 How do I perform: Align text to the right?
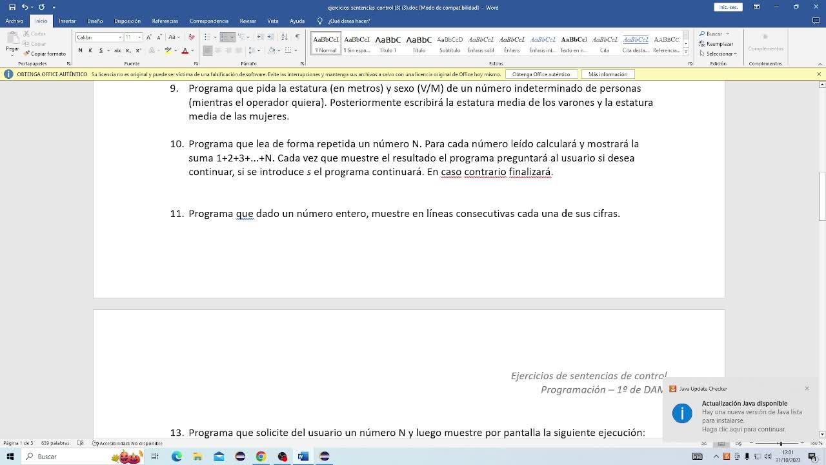coord(228,50)
